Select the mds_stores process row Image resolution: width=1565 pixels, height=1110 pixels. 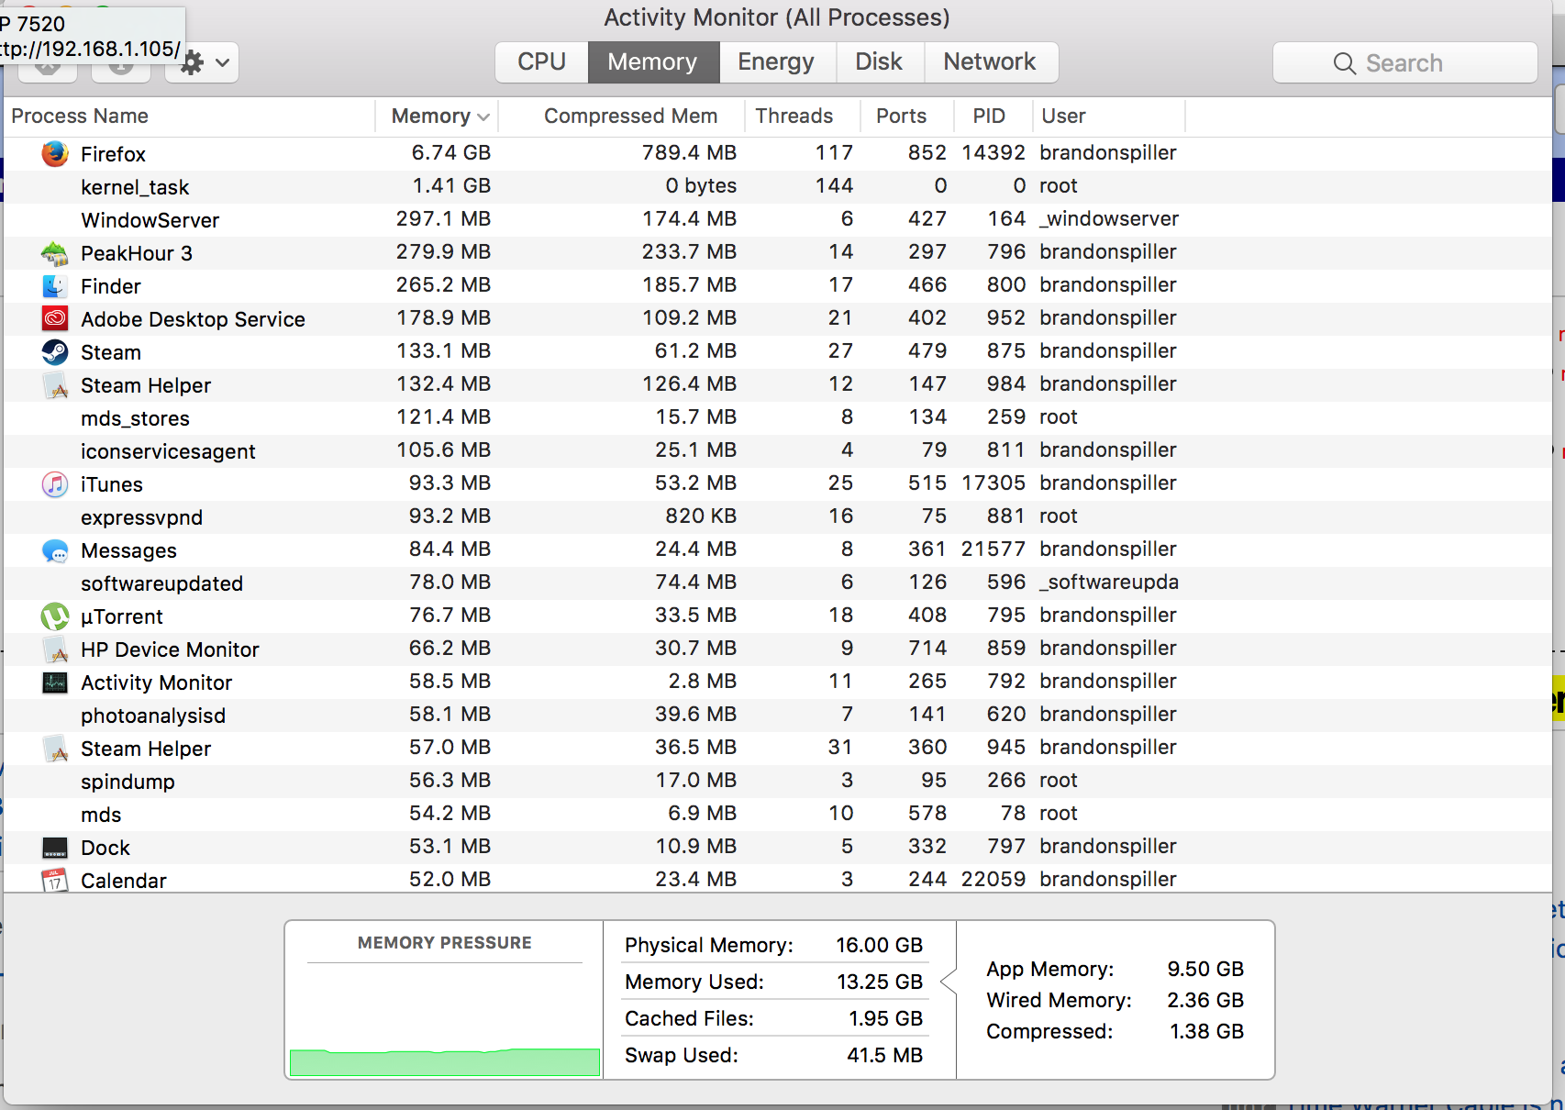[778, 417]
